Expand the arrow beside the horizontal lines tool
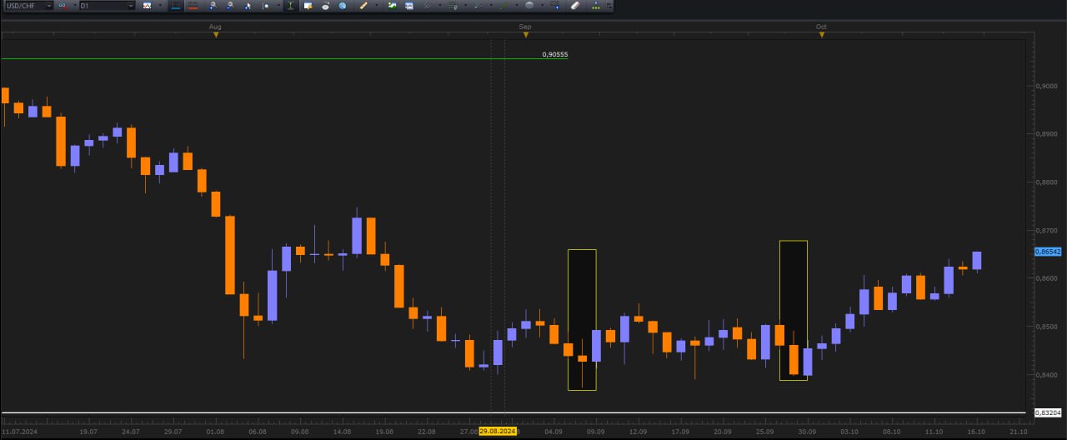This screenshot has width=1067, height=440. 466,5
